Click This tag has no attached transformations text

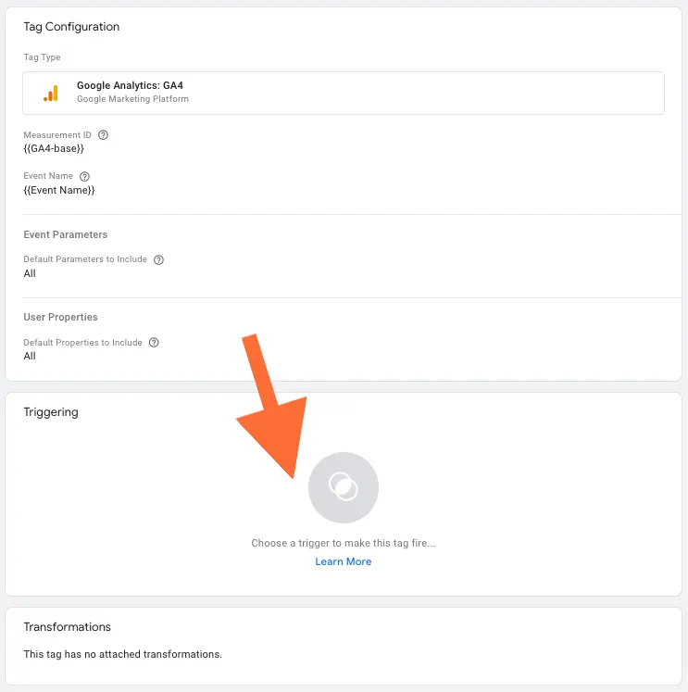coord(122,655)
